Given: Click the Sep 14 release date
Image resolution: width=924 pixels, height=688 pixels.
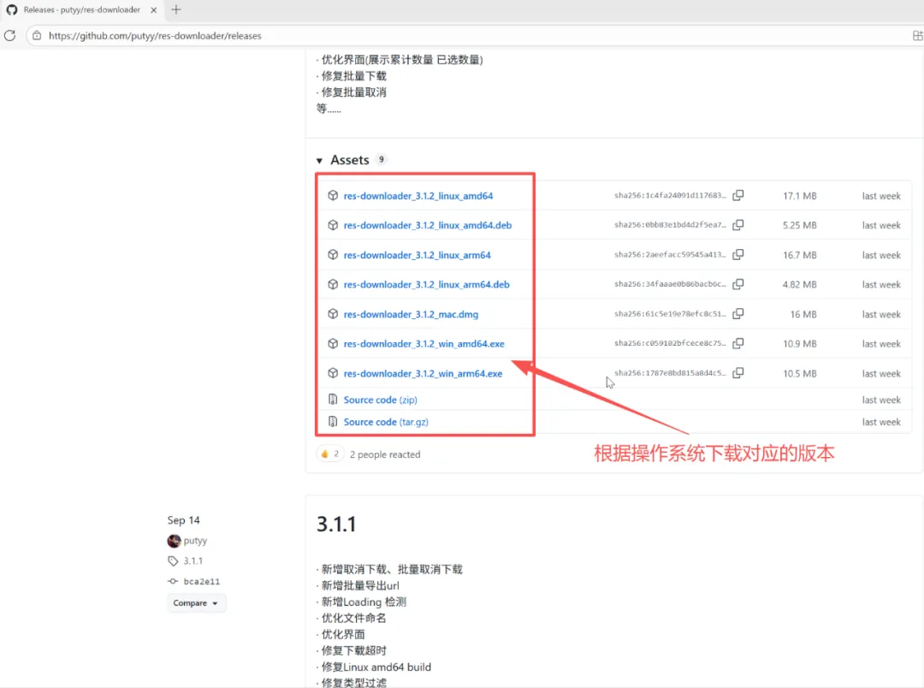Looking at the screenshot, I should click(x=183, y=520).
